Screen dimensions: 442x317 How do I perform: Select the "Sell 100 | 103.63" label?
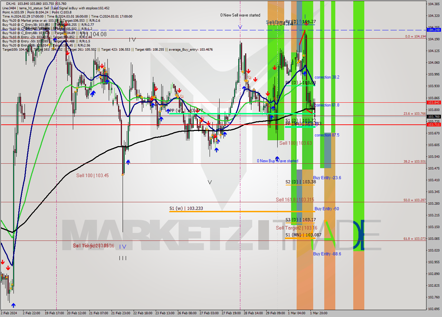(x=296, y=143)
